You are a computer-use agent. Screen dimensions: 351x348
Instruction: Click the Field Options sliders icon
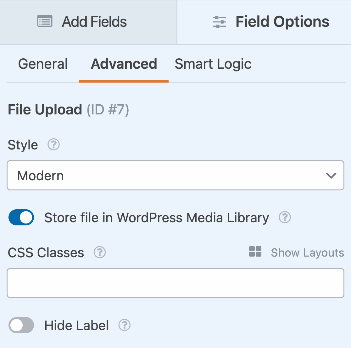pyautogui.click(x=220, y=22)
